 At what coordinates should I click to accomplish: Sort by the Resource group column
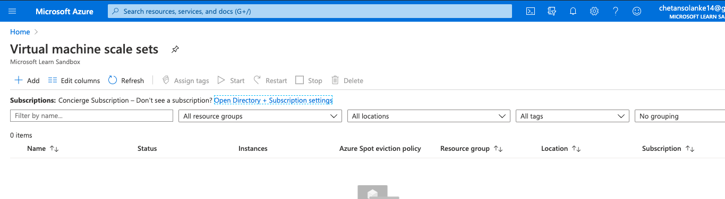tap(471, 149)
